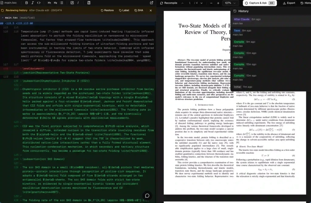
Task: Insert an integral symbol
Action: coord(78,2)
